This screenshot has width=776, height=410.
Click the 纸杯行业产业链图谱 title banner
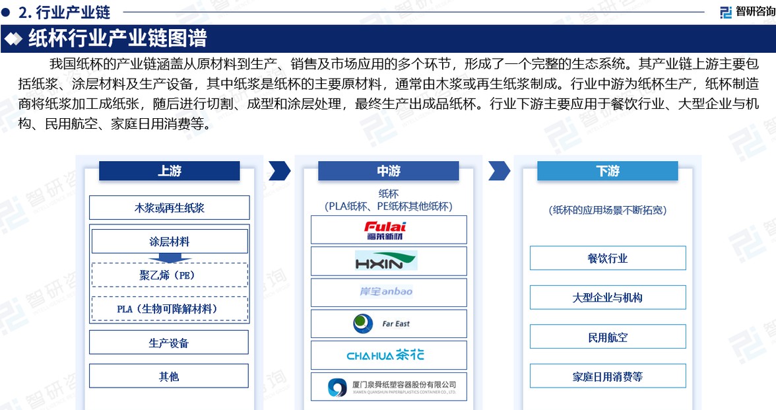tap(388, 38)
